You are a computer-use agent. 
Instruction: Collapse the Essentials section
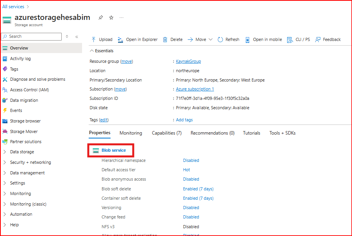tap(92, 51)
